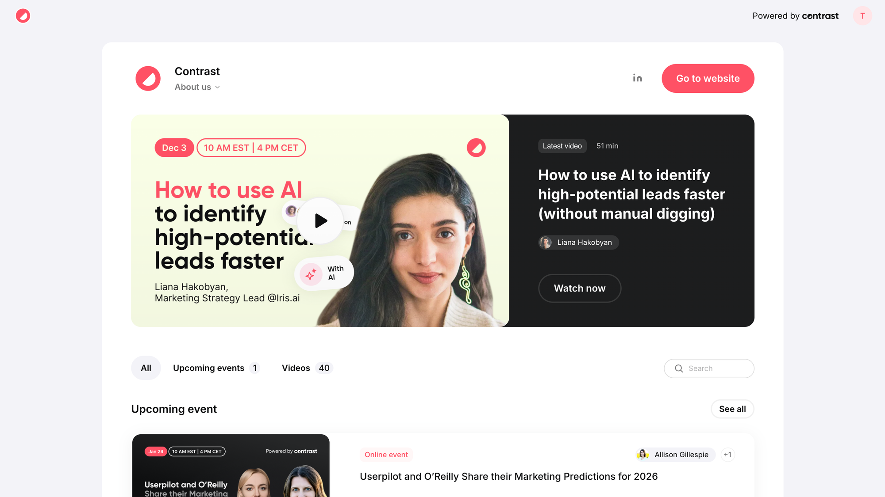
Task: Show additional speakers via +1 badge
Action: (727, 455)
